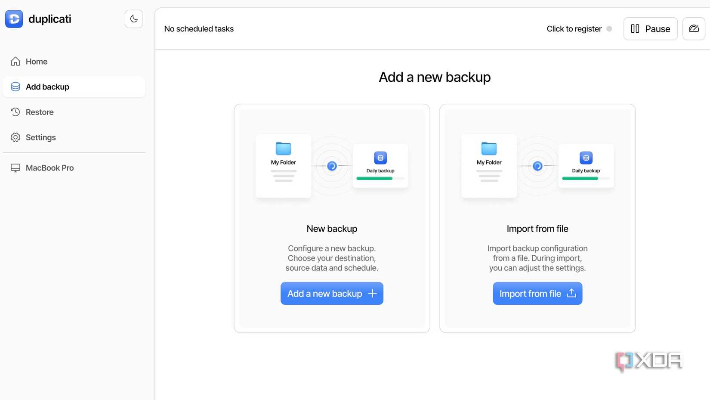Open the Restore page
The width and height of the screenshot is (710, 400).
(74, 112)
